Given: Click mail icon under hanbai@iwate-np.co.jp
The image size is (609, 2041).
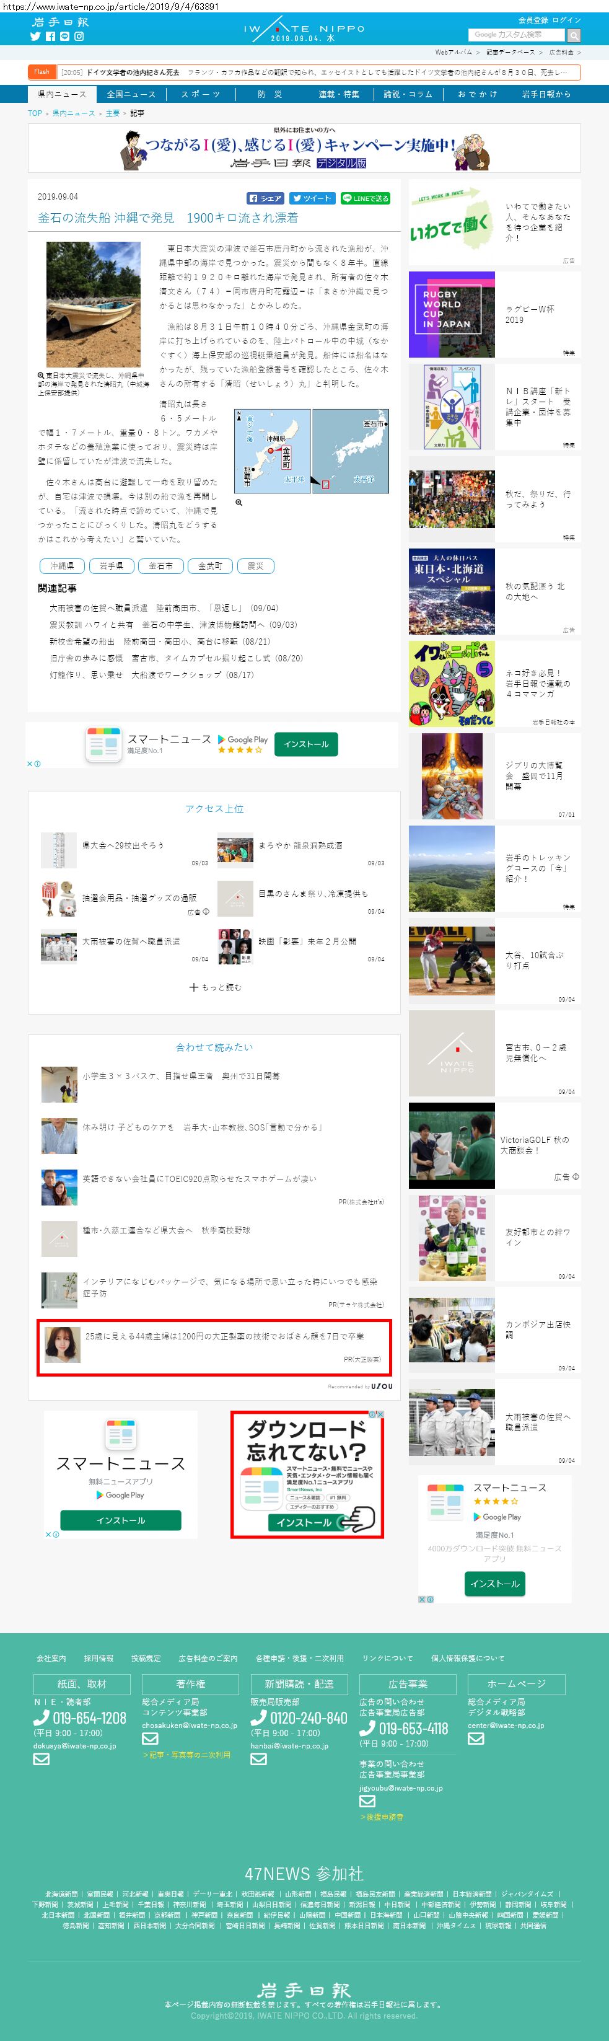Looking at the screenshot, I should [258, 1759].
